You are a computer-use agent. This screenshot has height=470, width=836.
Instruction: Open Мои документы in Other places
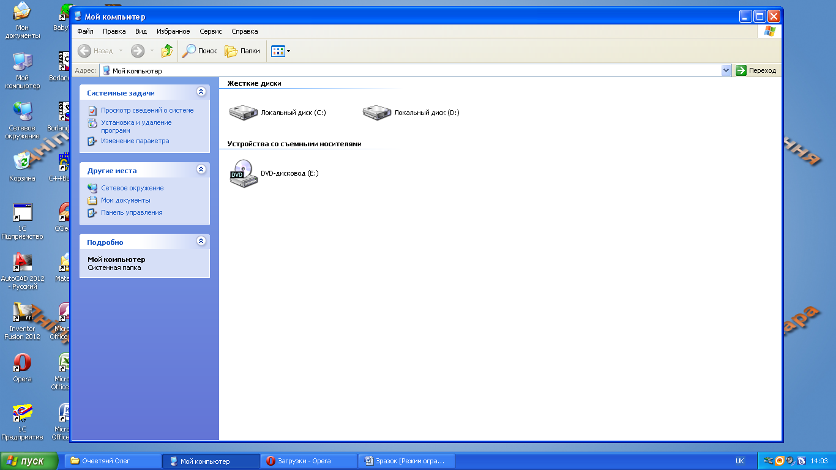[x=125, y=200]
